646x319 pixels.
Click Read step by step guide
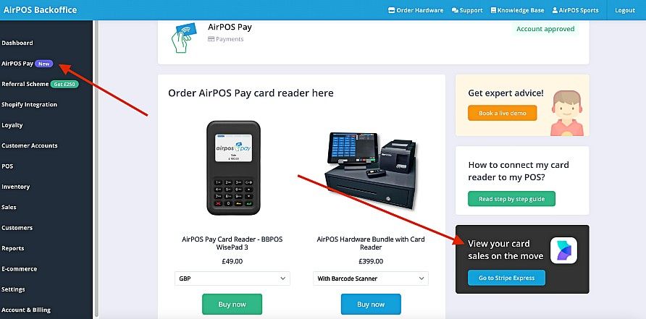[511, 199]
